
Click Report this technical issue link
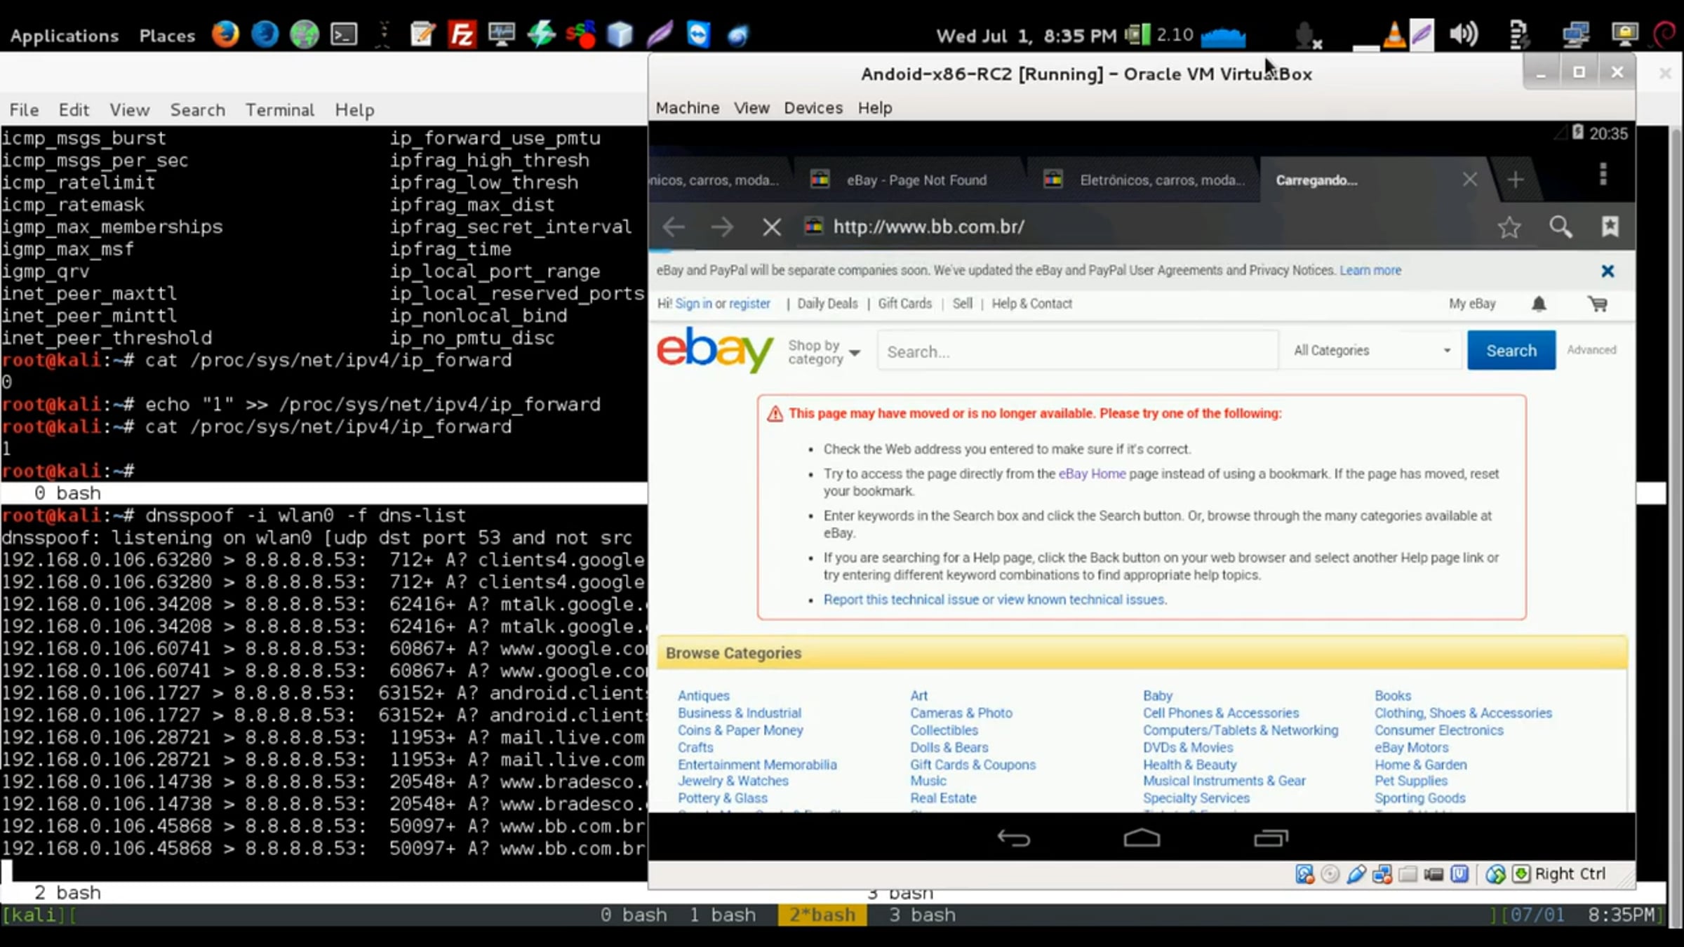click(x=995, y=600)
